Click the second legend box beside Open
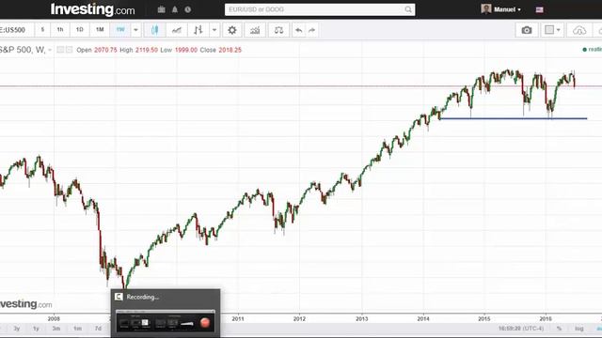This screenshot has height=338, width=602. coord(69,50)
